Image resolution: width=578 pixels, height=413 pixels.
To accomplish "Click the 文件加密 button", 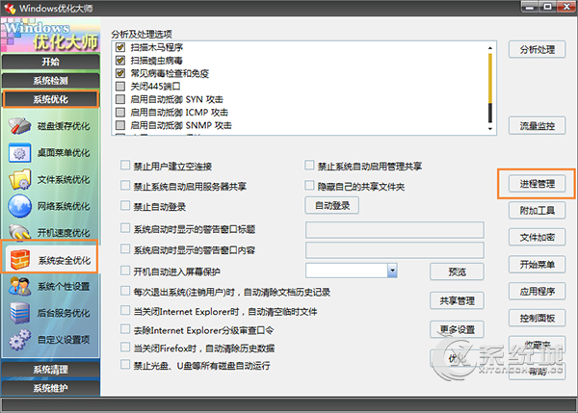I will coord(538,237).
